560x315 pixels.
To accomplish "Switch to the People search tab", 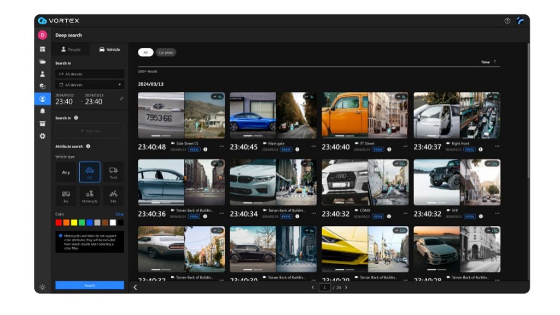I will tap(72, 49).
